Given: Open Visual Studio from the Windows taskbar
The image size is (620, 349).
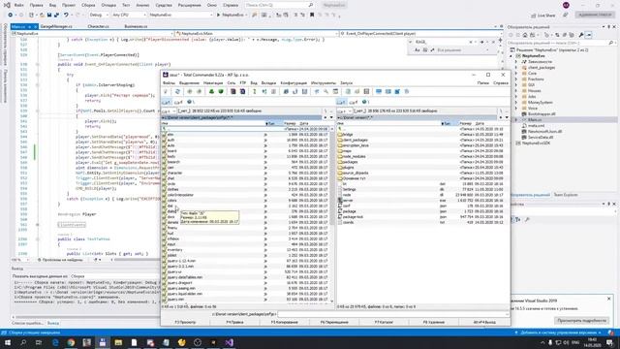Looking at the screenshot, I should [x=229, y=342].
